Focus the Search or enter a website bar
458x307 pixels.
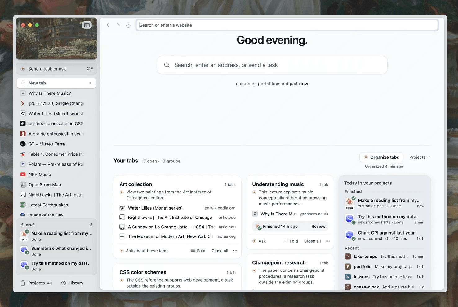(x=287, y=25)
